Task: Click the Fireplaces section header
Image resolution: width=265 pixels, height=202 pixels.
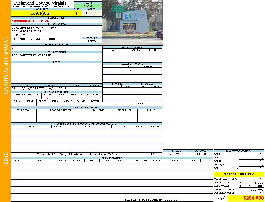Action: coord(147,84)
